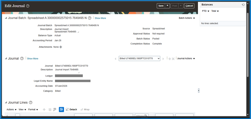Viewport: 251px width, 119px height.
Task: Open help icon next to Journal Batch heading
Action: [x=90, y=18]
